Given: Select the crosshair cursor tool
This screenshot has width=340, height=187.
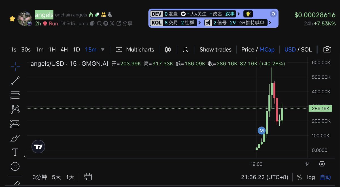Looking at the screenshot, I should [x=15, y=66].
